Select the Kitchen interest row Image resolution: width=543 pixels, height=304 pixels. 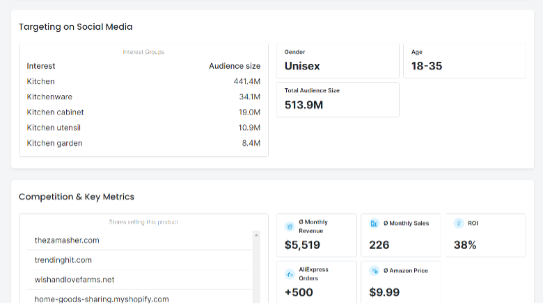(143, 81)
